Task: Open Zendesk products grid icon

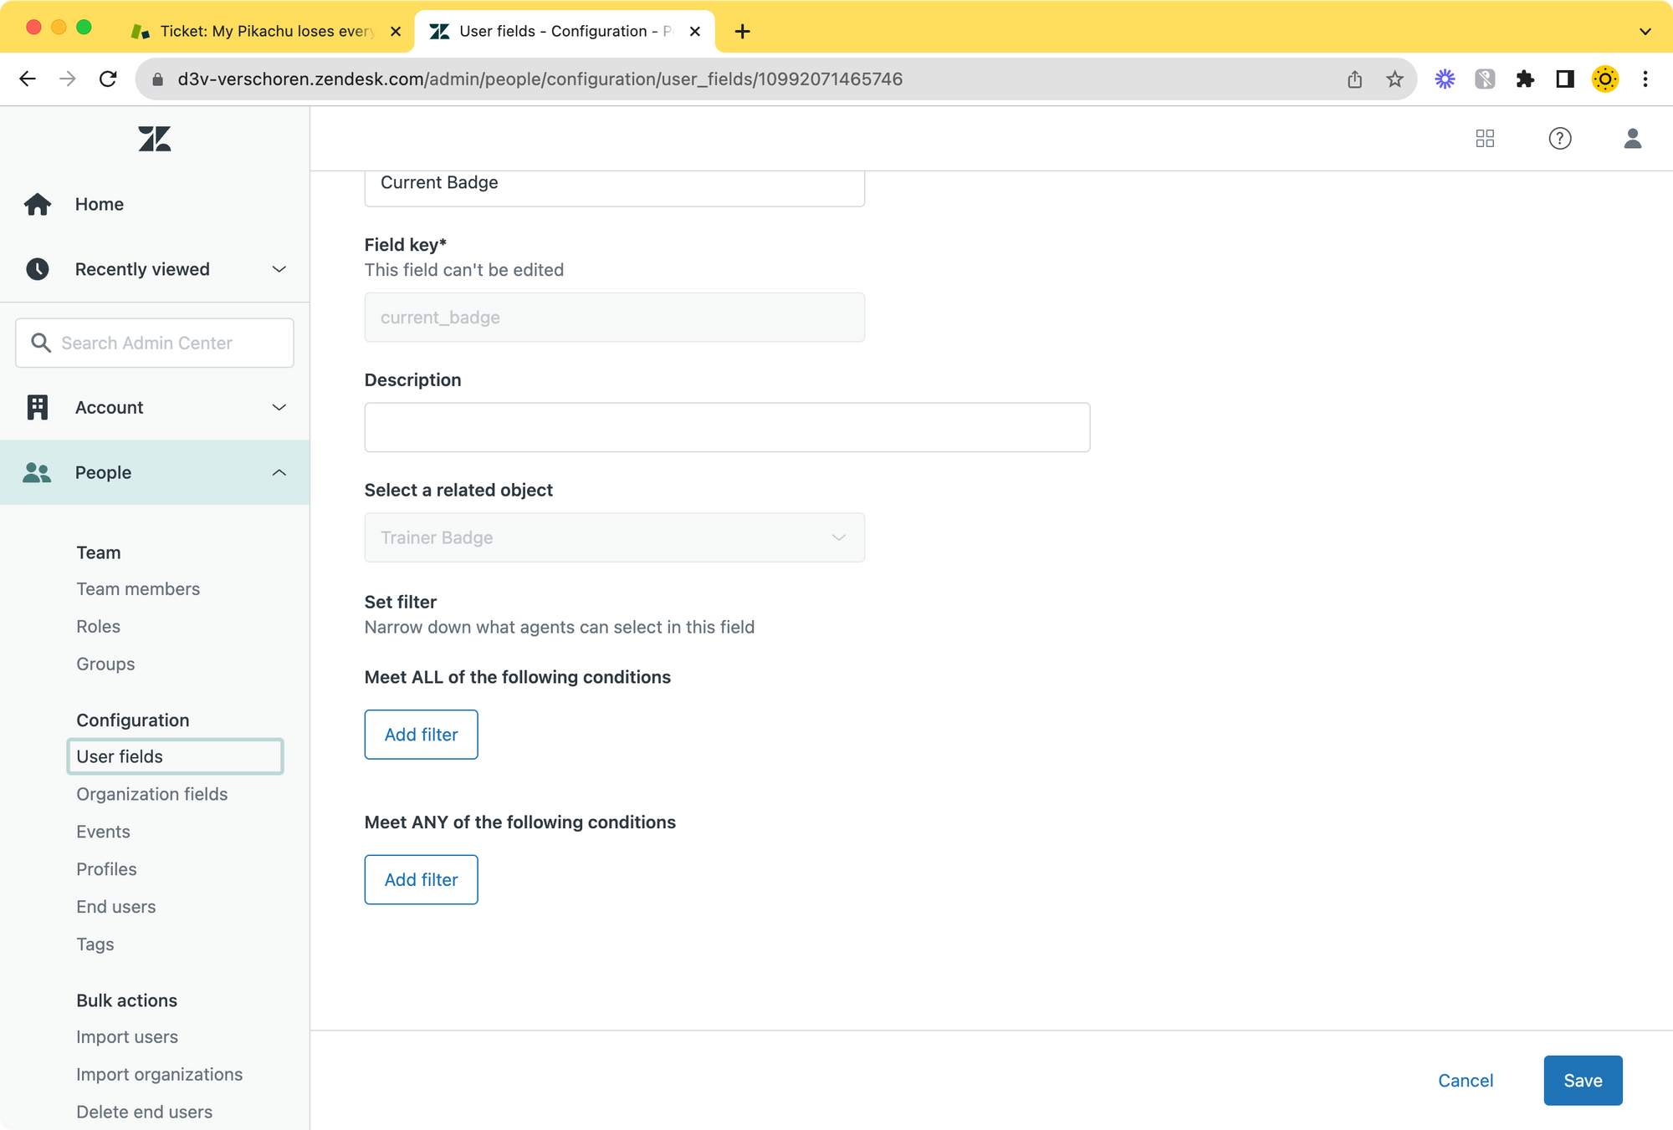Action: coord(1485,139)
